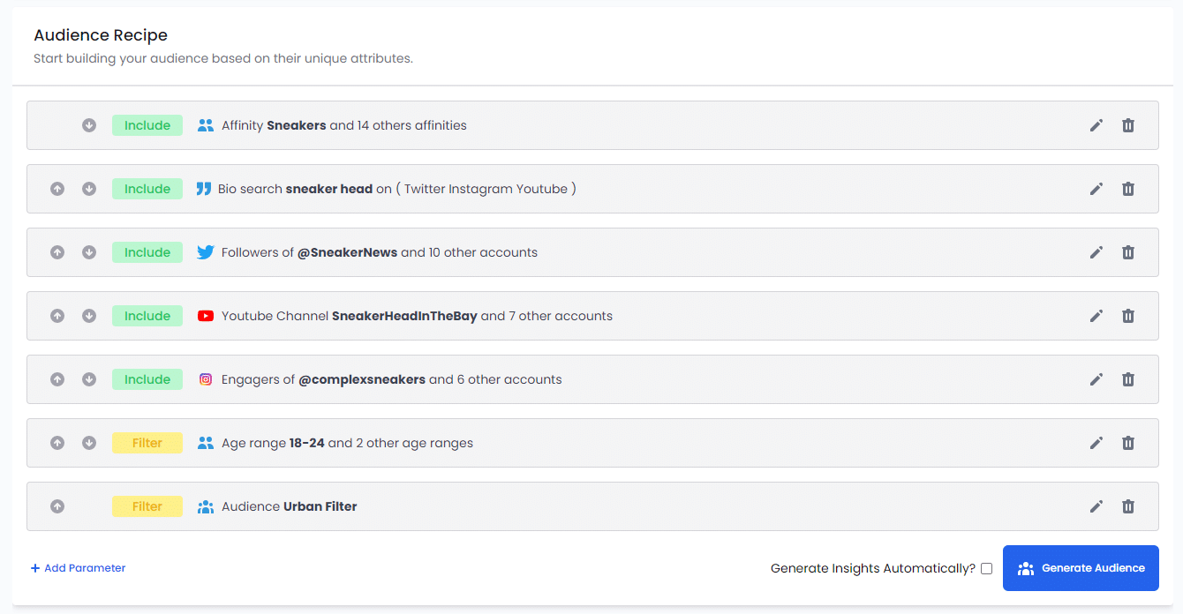Click the Generate Audience button
This screenshot has width=1183, height=614.
[1081, 568]
